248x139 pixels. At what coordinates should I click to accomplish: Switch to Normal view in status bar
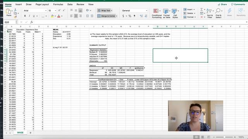coord(196,137)
